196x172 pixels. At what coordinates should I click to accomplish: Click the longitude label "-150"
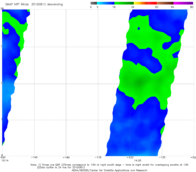[x=2, y=157]
